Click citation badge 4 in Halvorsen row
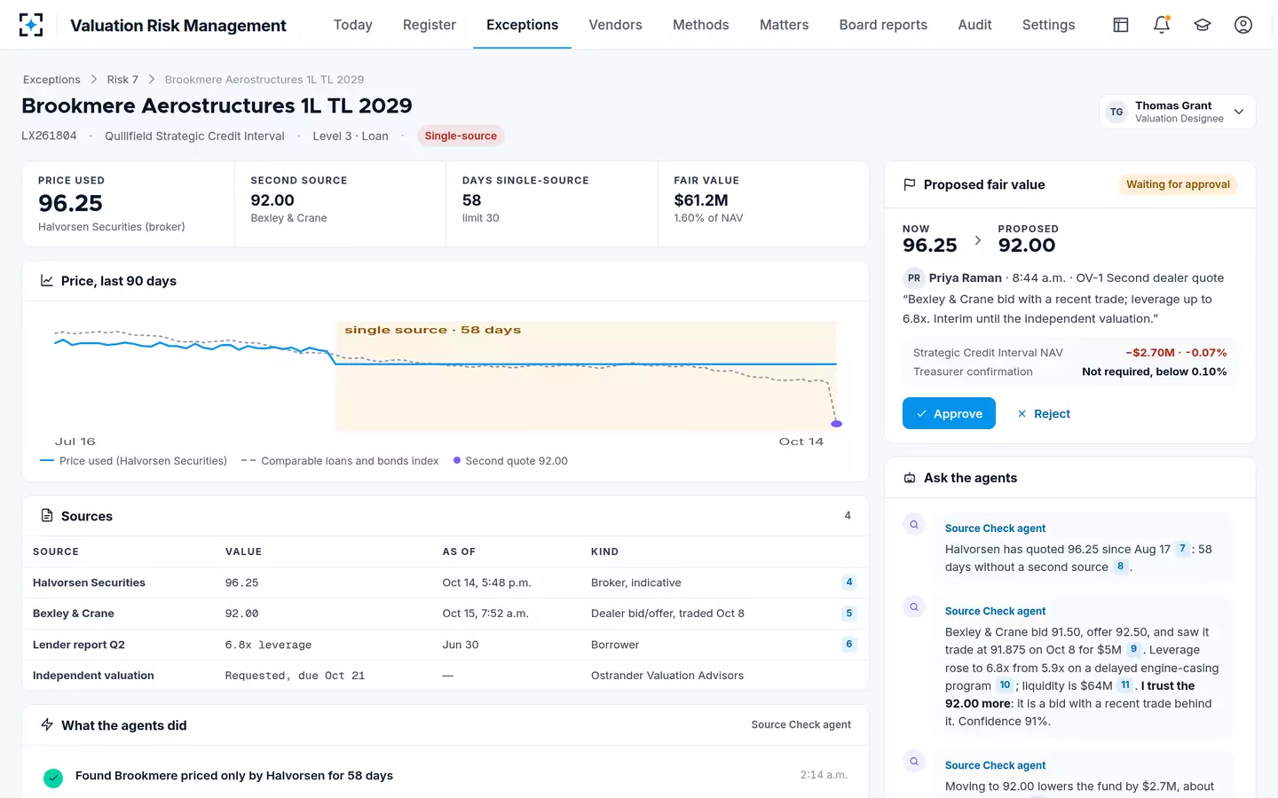The width and height of the screenshot is (1278, 798). click(x=849, y=583)
